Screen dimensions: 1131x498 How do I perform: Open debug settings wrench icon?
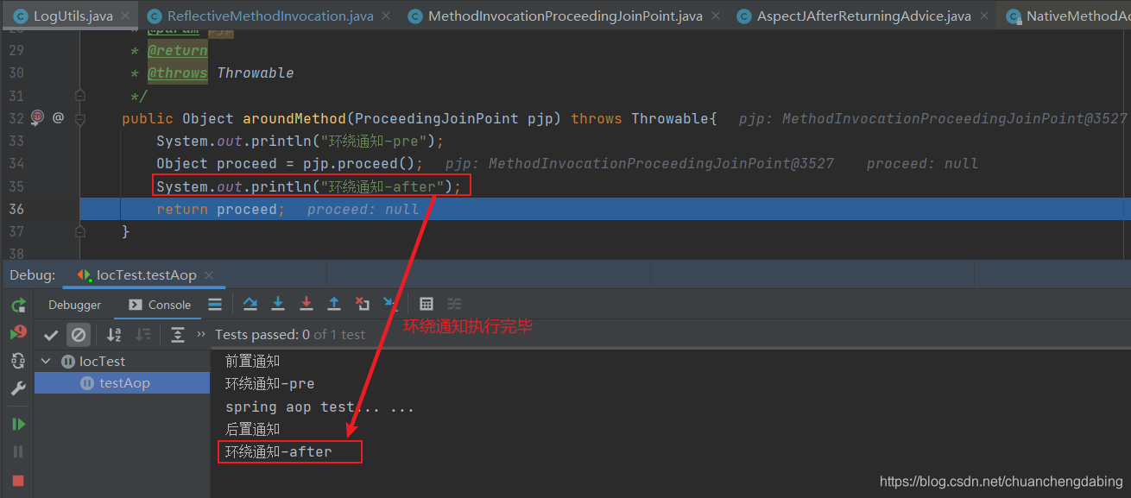tap(18, 388)
